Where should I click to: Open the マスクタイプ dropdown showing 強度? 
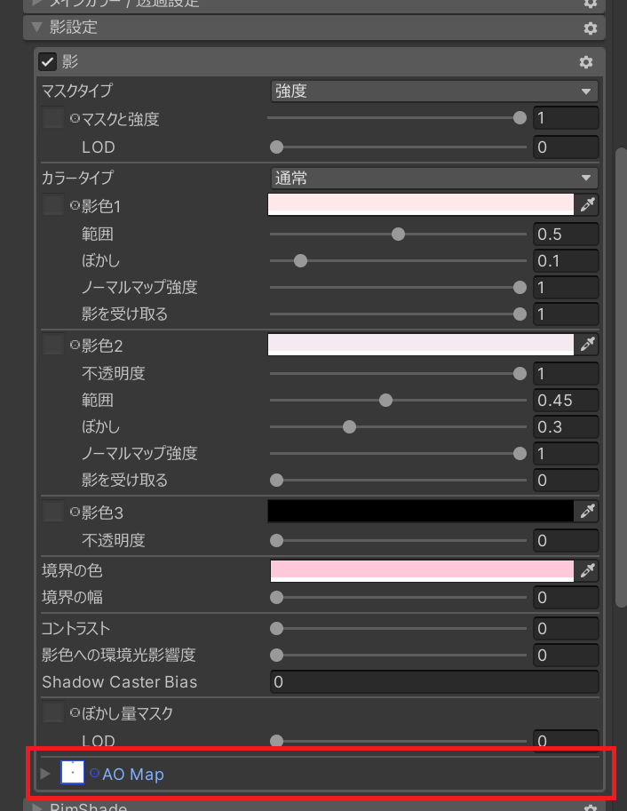pyautogui.click(x=433, y=91)
